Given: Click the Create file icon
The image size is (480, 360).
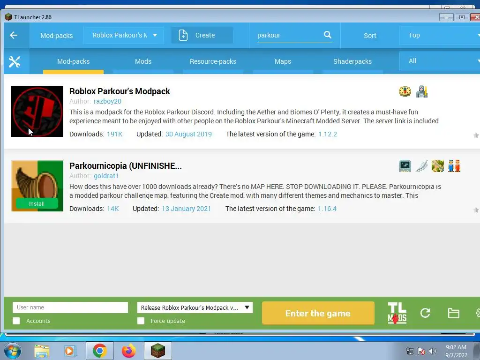Looking at the screenshot, I should pos(183,35).
